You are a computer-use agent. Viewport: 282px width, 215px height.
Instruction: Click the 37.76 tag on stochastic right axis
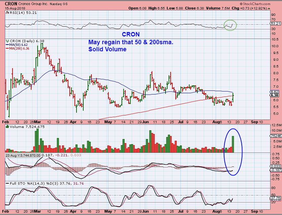[276, 198]
